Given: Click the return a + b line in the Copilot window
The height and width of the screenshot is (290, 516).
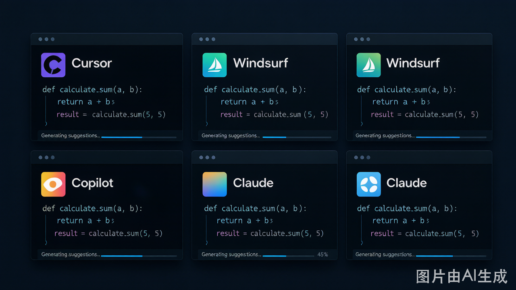Looking at the screenshot, I should [x=85, y=221].
